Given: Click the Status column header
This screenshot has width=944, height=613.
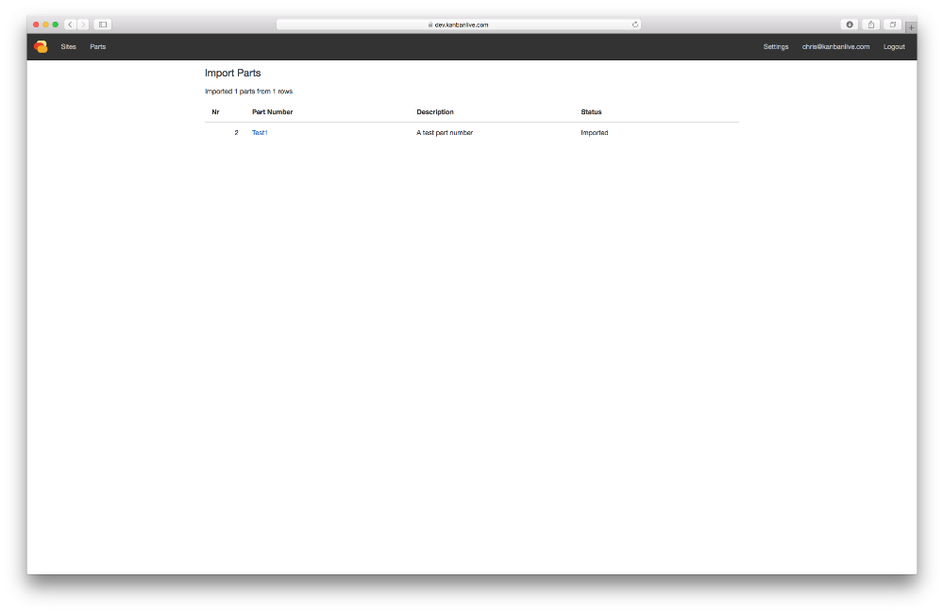Looking at the screenshot, I should [x=591, y=112].
